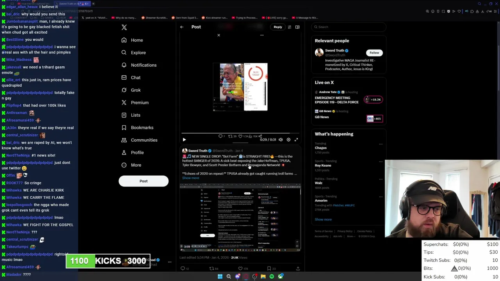This screenshot has height=281, width=500.
Task: Open the three-dot menu above the video
Action: (262, 35)
